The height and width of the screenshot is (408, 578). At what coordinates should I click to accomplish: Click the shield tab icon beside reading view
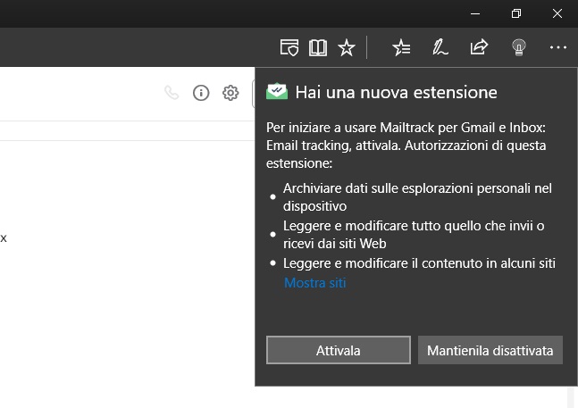pyautogui.click(x=289, y=47)
